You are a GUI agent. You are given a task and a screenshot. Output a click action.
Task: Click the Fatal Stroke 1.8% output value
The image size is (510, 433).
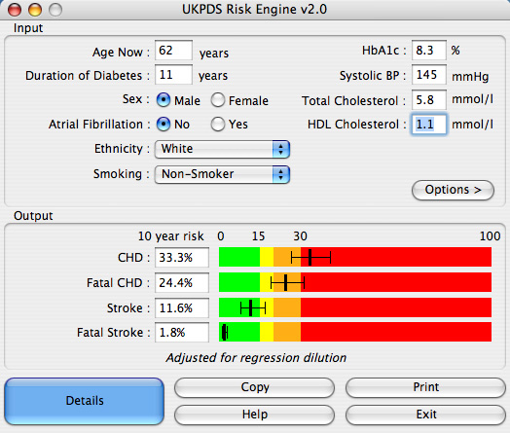[x=182, y=333]
